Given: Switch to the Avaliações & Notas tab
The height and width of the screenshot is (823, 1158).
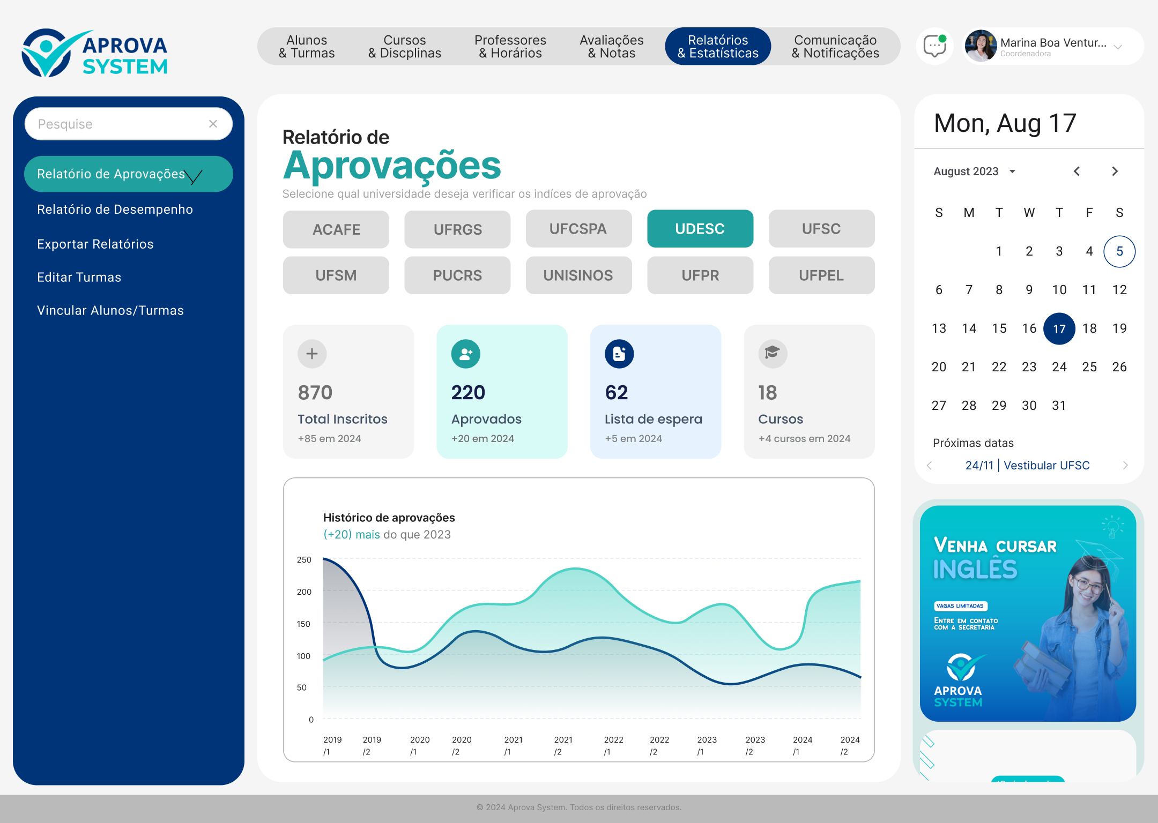Looking at the screenshot, I should point(611,47).
